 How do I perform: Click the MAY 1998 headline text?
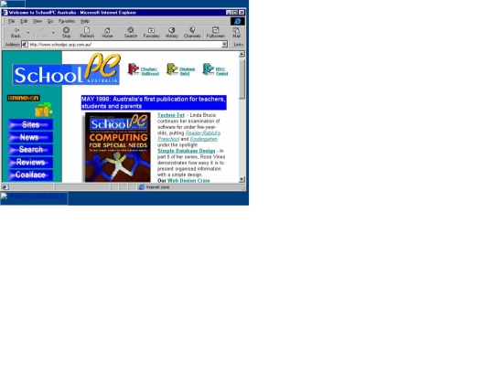[154, 102]
